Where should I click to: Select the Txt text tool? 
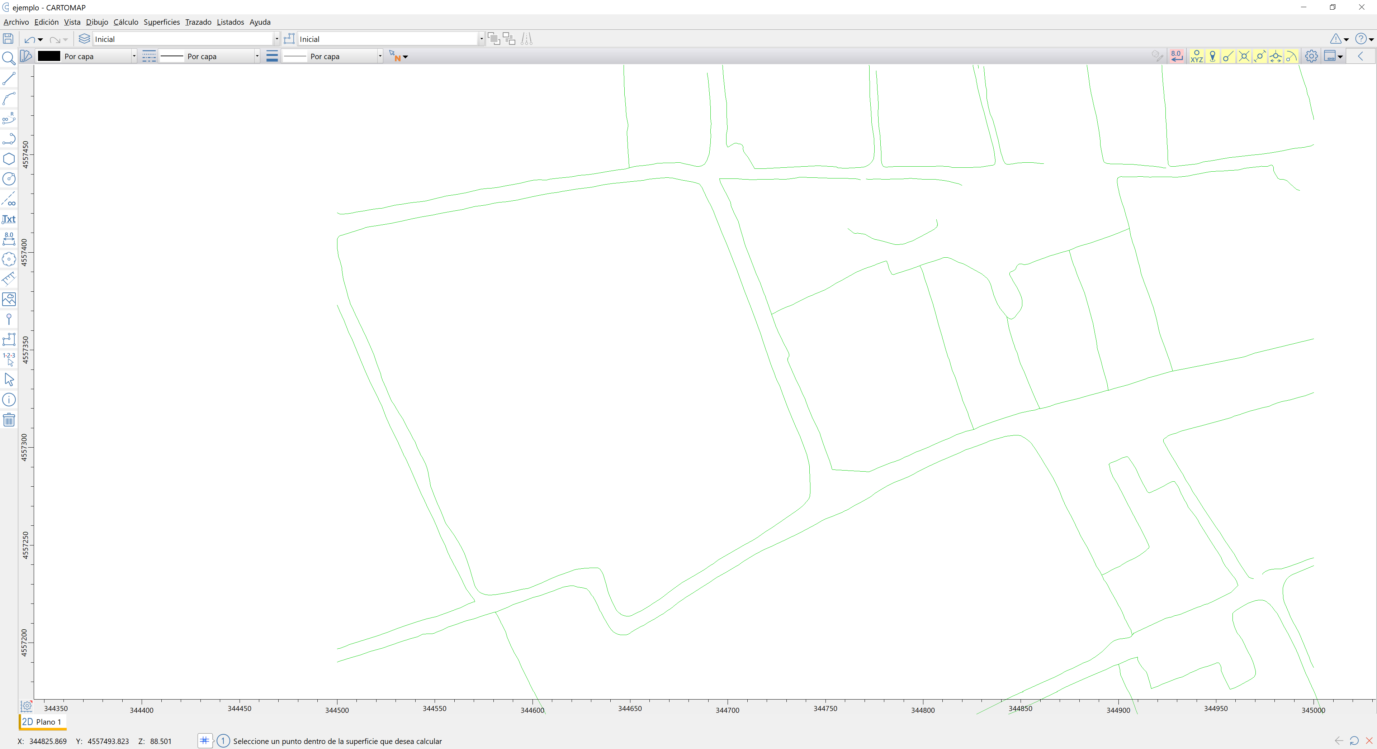(x=9, y=219)
